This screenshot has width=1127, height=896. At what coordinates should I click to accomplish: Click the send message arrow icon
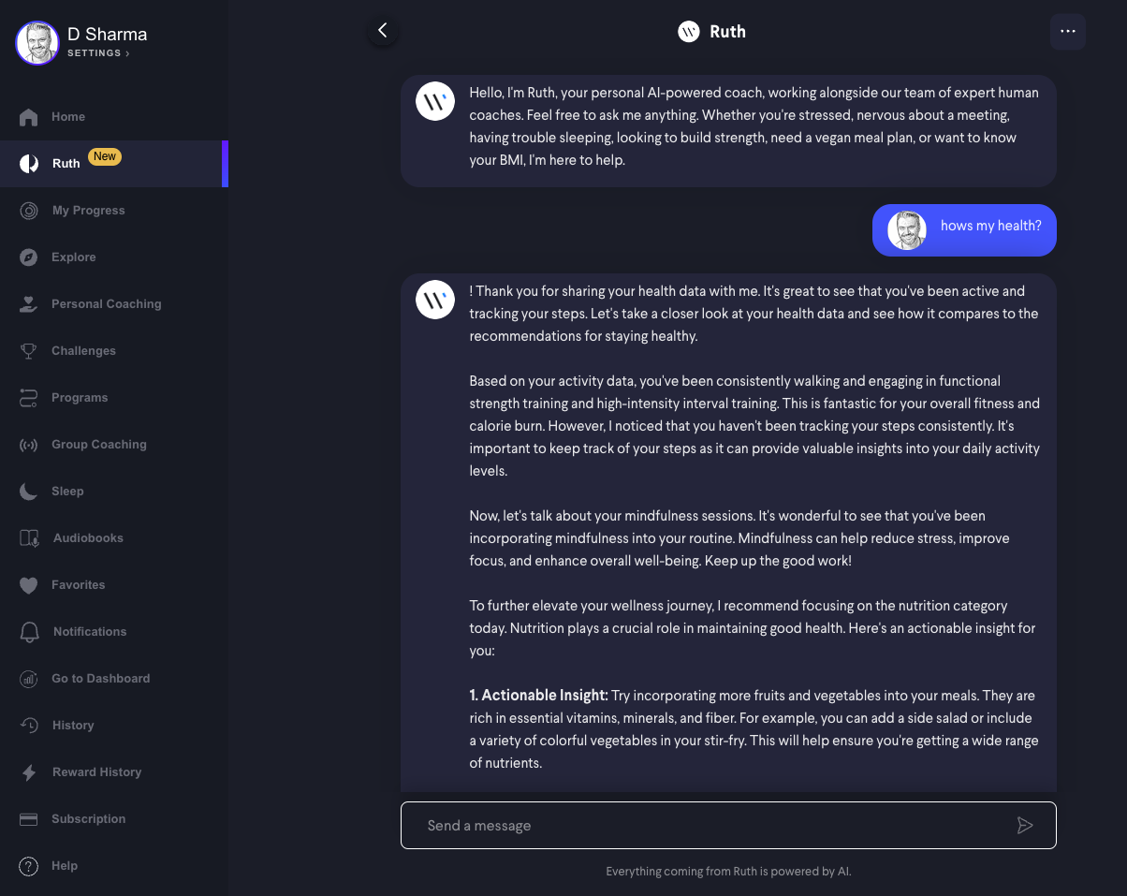(1025, 825)
